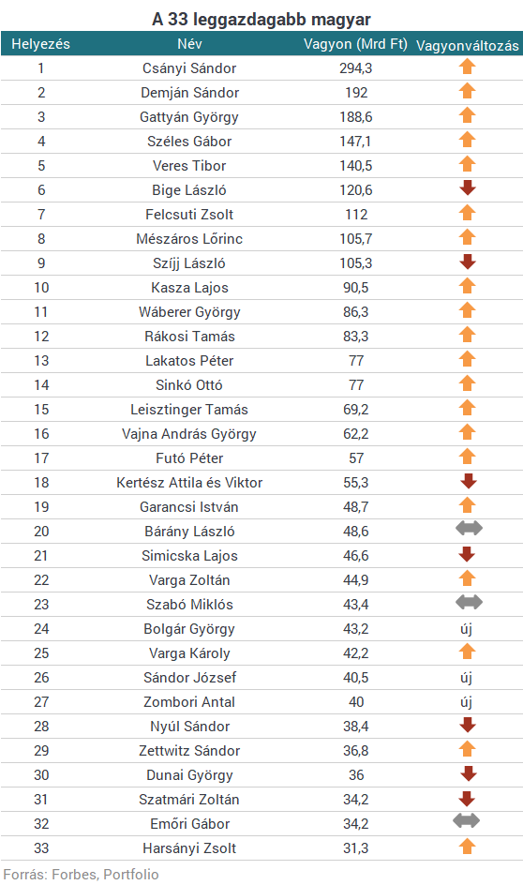This screenshot has height=885, width=523.
Task: Click the 'új' label for Bolgár György
Action: tap(466, 628)
